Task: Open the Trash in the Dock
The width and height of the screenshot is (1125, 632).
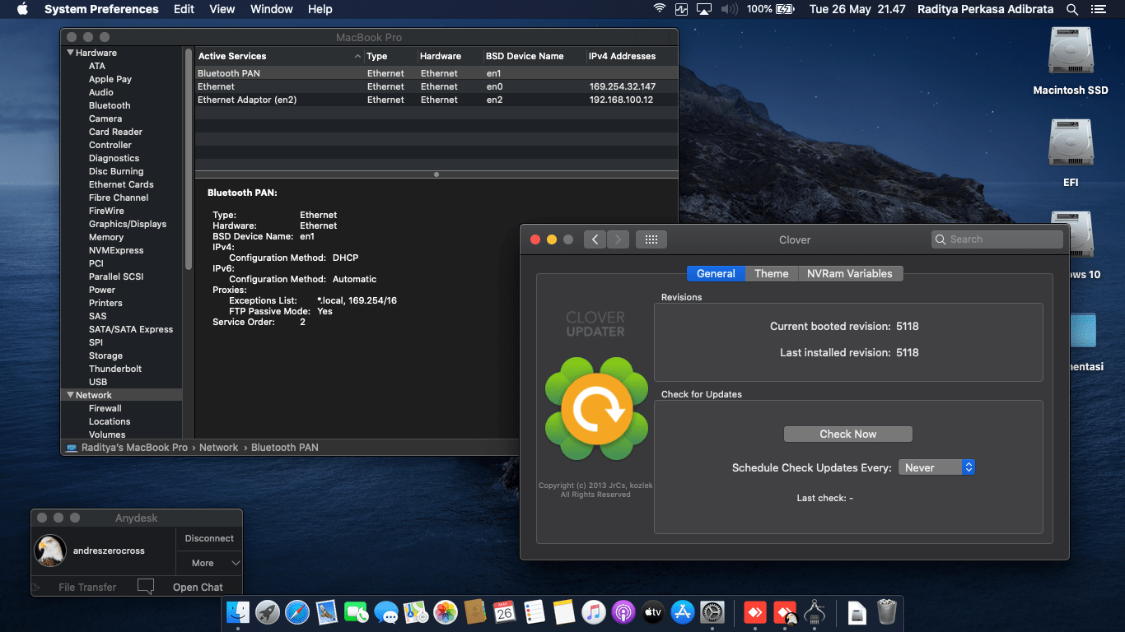Action: (x=887, y=612)
